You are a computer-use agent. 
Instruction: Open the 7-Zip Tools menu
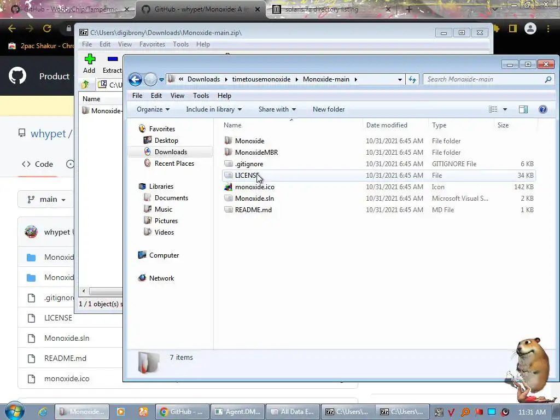tap(180, 44)
